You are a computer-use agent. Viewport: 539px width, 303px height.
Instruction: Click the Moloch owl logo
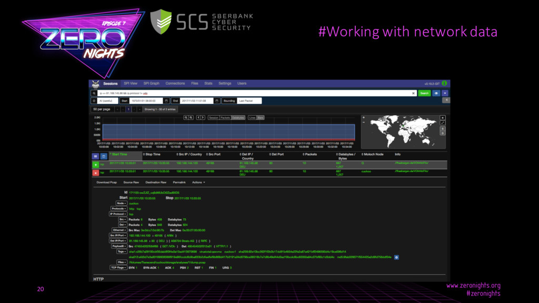pyautogui.click(x=96, y=84)
